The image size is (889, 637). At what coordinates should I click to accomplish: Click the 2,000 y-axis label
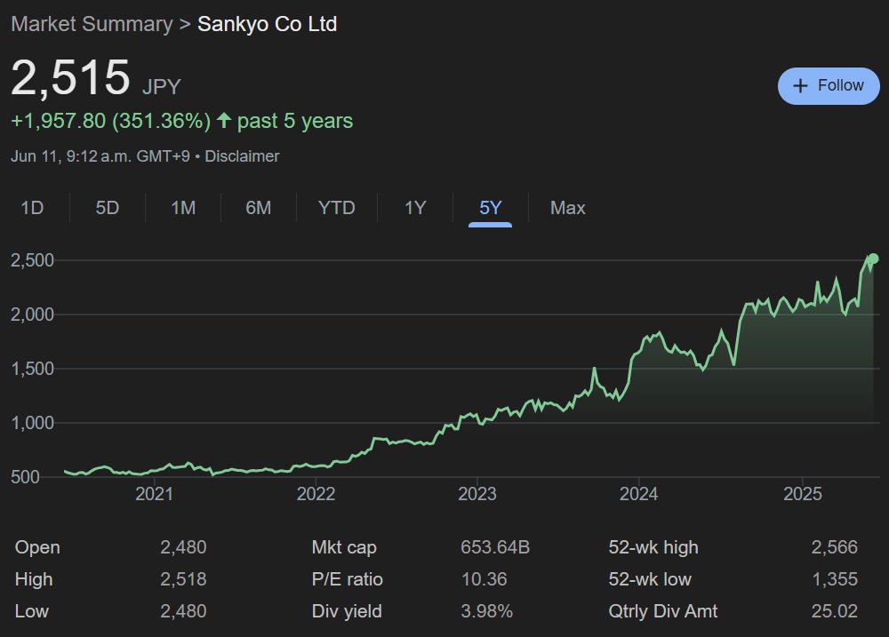[x=32, y=315]
